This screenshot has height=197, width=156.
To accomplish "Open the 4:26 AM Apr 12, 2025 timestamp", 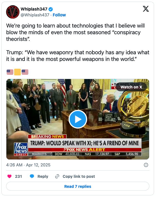I will [x=28, y=165].
